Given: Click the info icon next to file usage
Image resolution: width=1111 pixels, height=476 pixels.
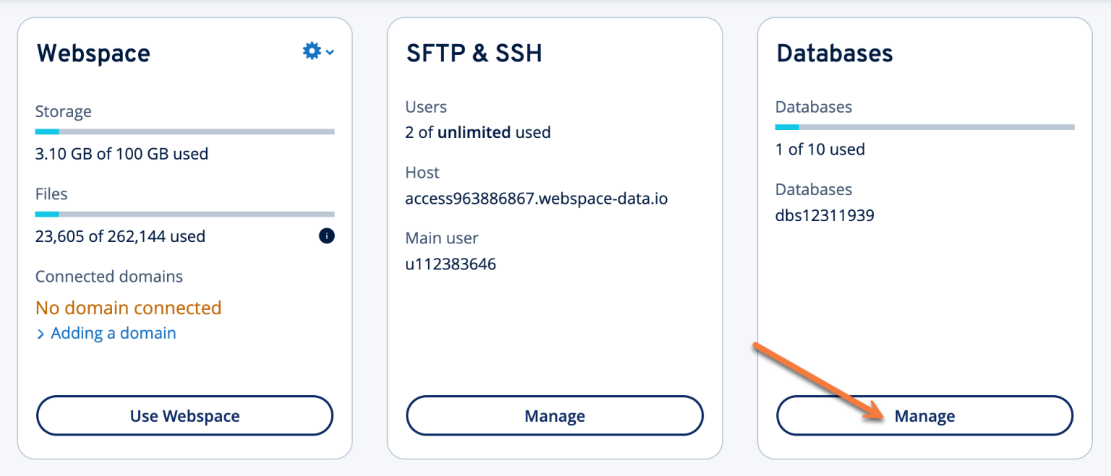Looking at the screenshot, I should click(325, 235).
